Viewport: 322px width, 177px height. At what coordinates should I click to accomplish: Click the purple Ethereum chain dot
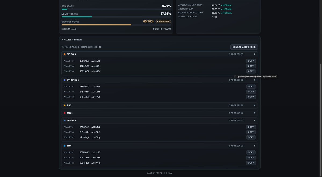(x=64, y=80)
